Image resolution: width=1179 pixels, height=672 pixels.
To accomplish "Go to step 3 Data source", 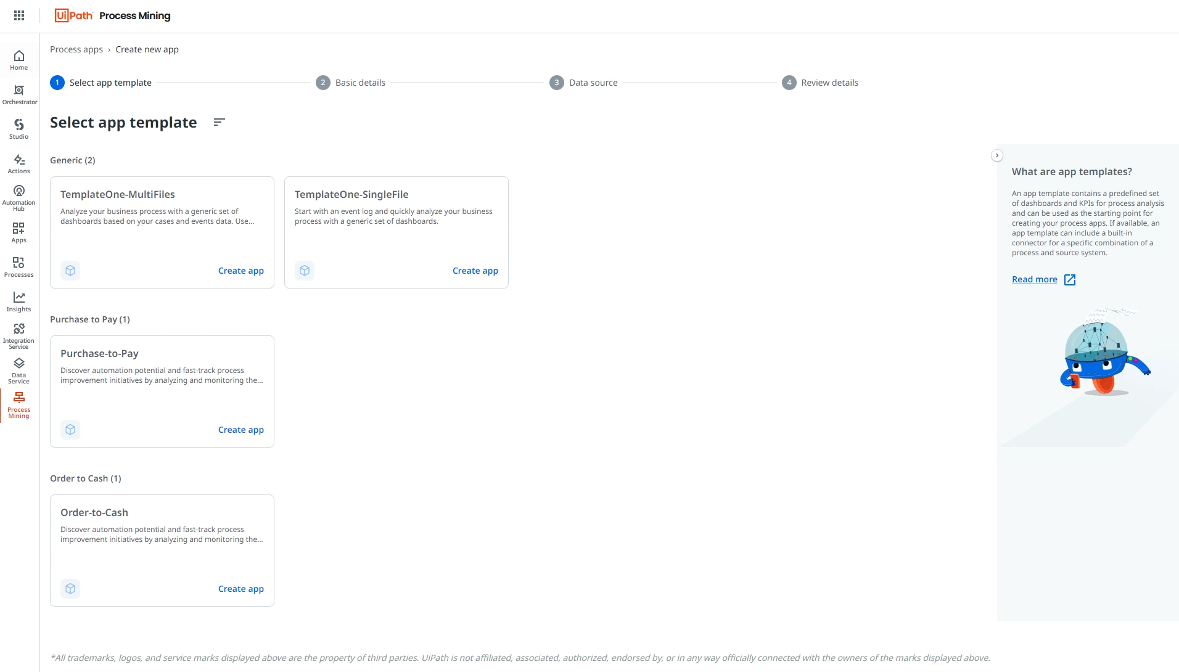I will [x=584, y=83].
